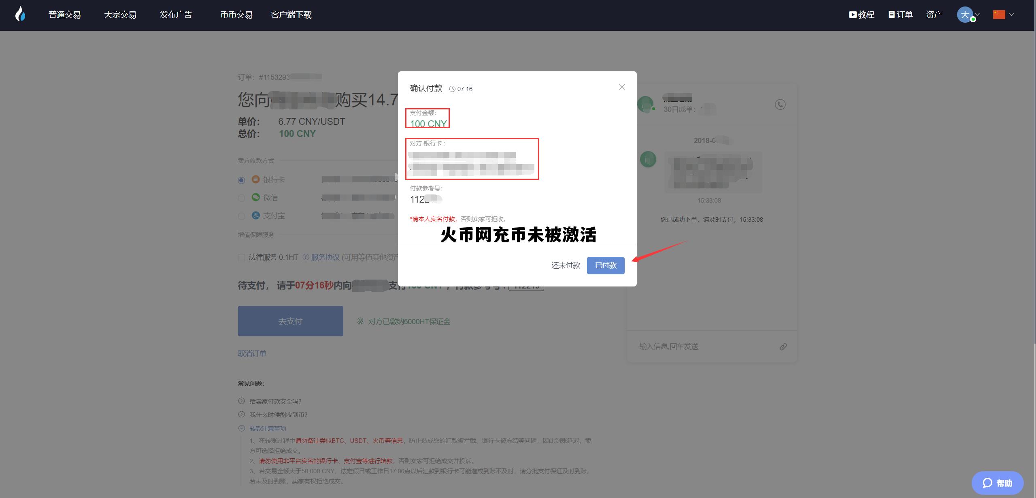Click the 还未付款 button
Screen dimensions: 1036x498
[x=566, y=265]
